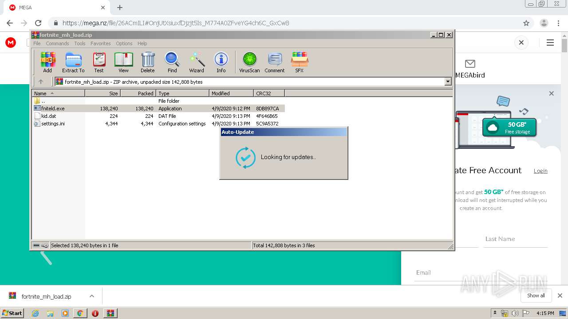Open the parent '..' folder entry
The image size is (568, 319).
click(x=40, y=101)
